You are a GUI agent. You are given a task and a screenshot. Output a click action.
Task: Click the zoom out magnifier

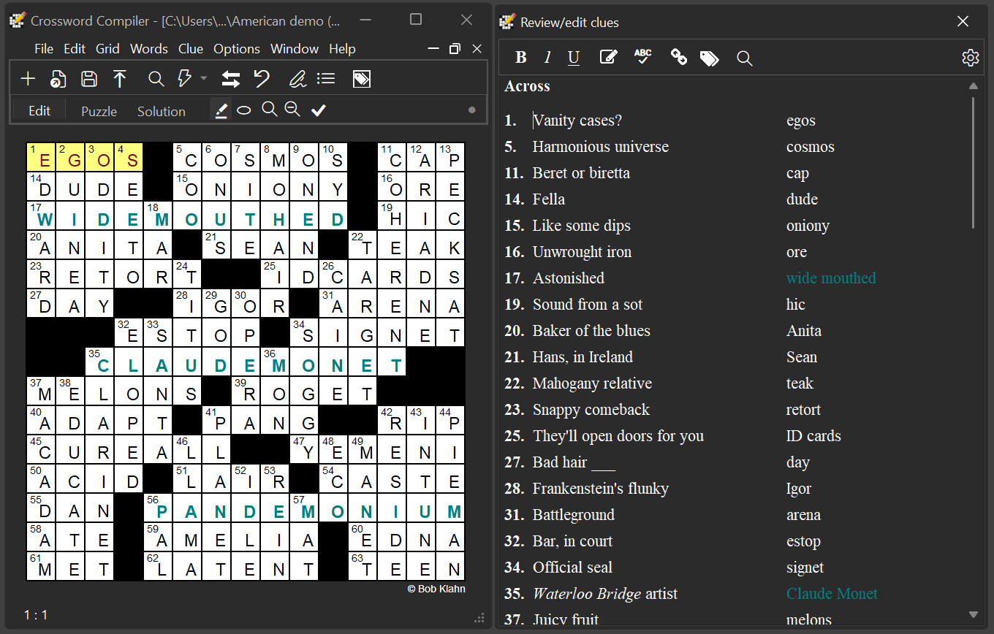coord(292,110)
